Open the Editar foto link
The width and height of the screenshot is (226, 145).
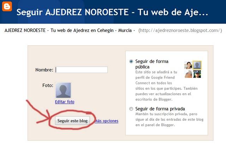pyautogui.click(x=65, y=102)
